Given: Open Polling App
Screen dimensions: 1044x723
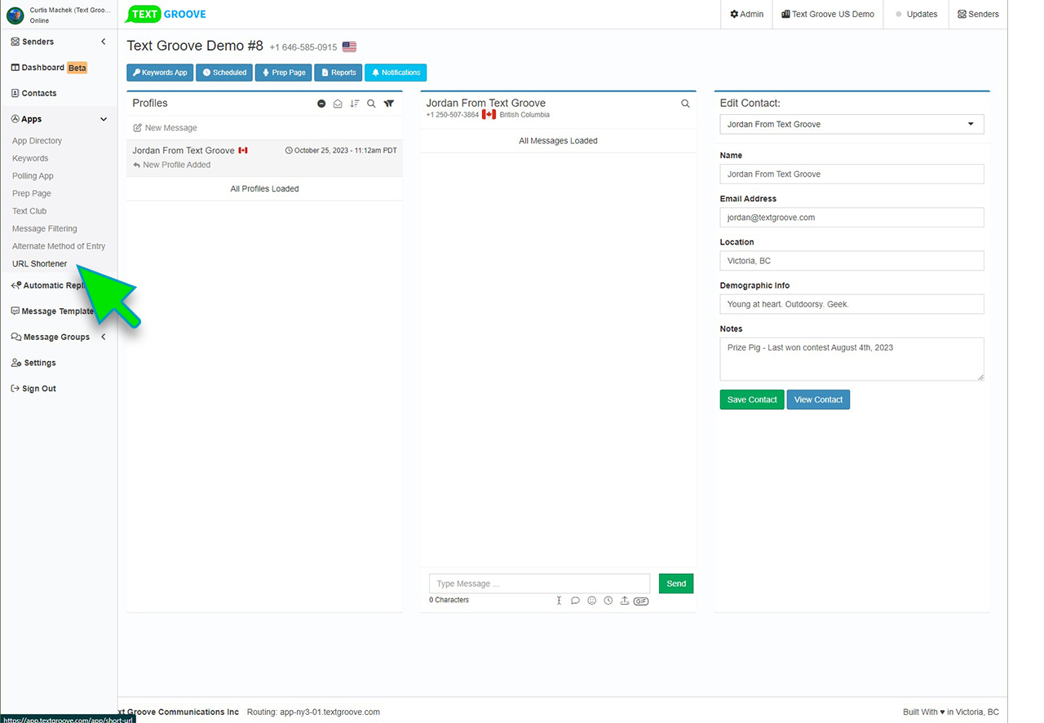Looking at the screenshot, I should coord(33,176).
